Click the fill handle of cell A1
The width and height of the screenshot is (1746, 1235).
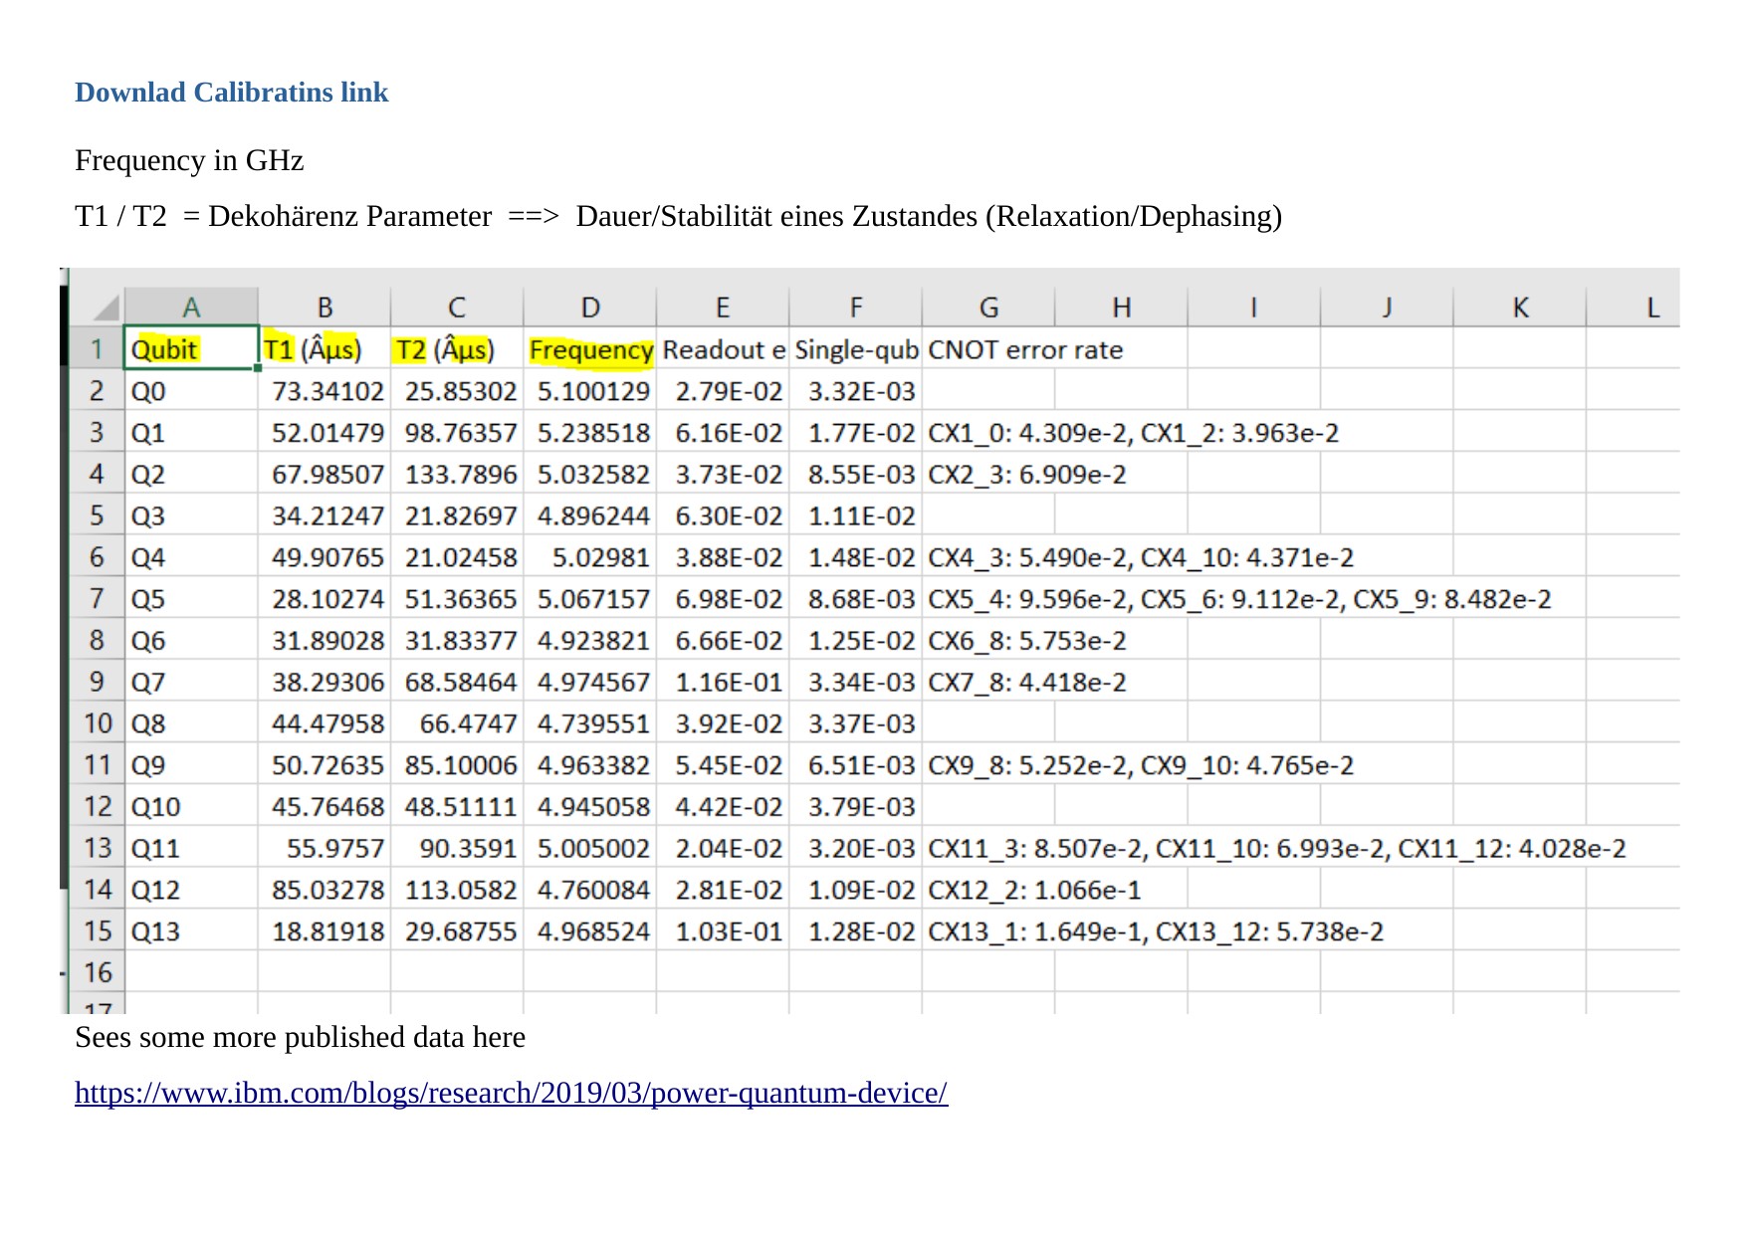(258, 368)
